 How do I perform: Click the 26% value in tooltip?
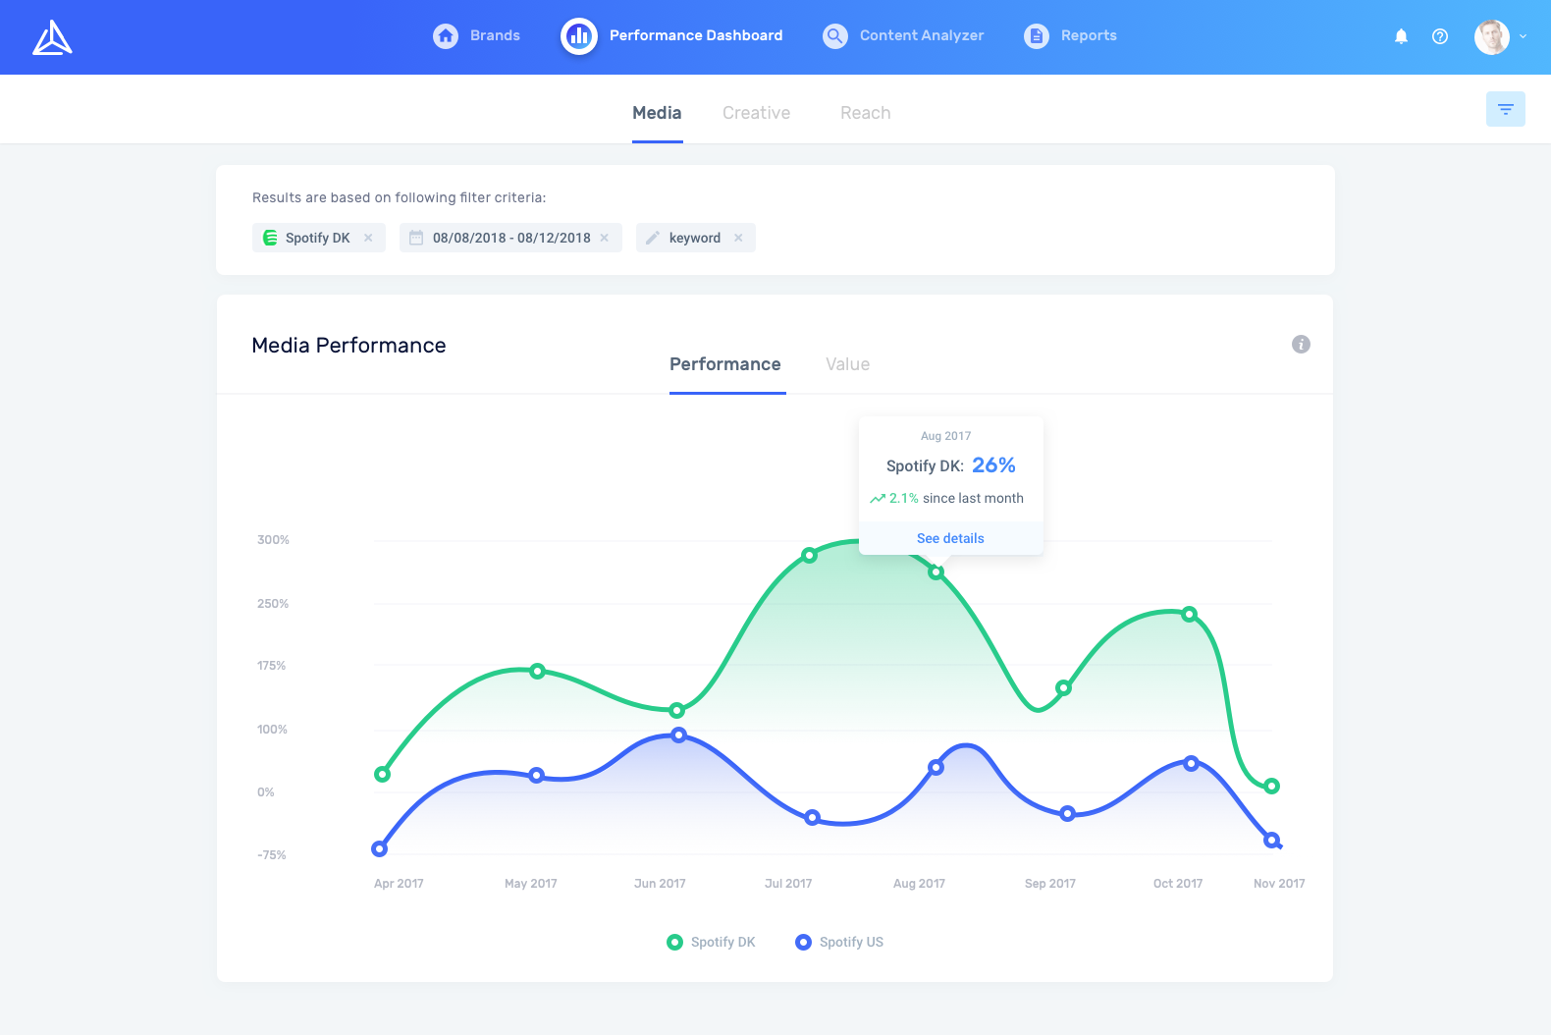pyautogui.click(x=993, y=465)
